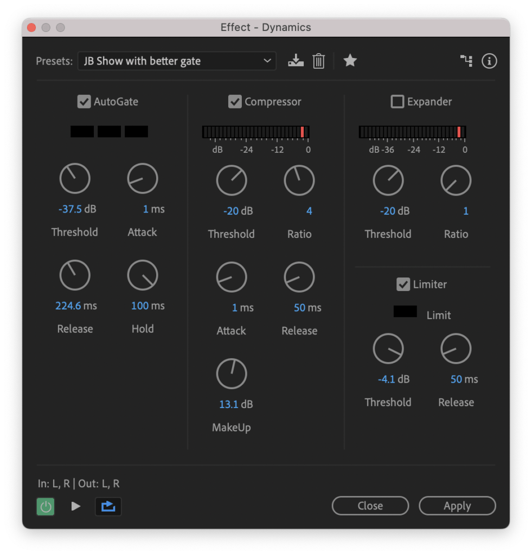Click the Close button
The height and width of the screenshot is (555, 532).
pyautogui.click(x=370, y=506)
